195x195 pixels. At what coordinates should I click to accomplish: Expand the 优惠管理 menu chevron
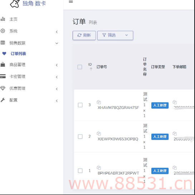point(57,89)
